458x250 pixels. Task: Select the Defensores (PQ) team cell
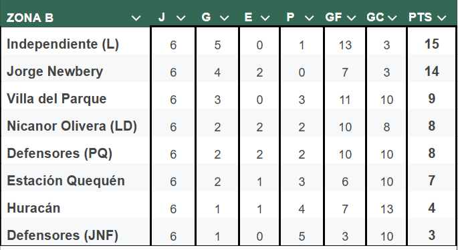click(60, 153)
